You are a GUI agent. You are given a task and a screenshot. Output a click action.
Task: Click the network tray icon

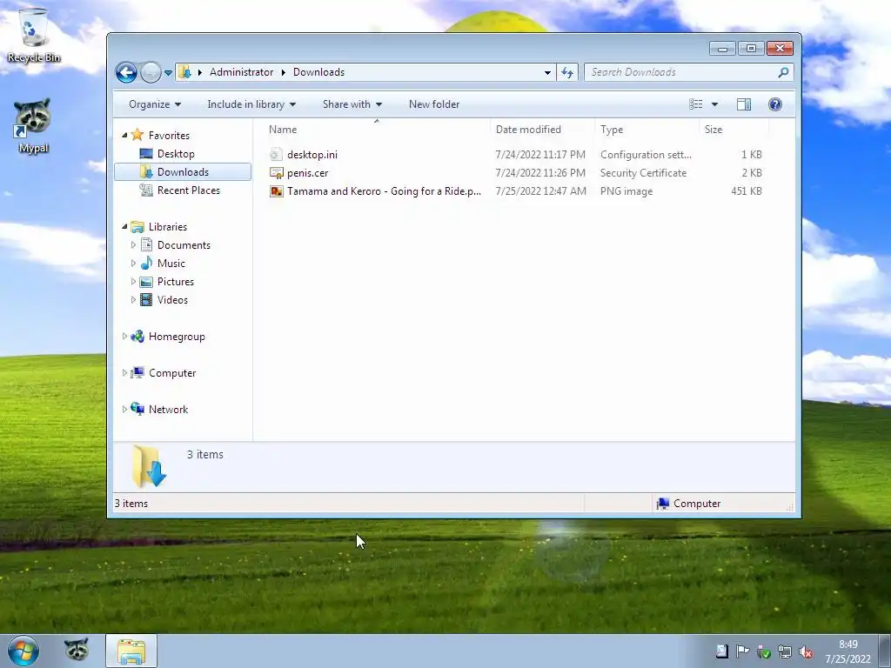point(785,651)
